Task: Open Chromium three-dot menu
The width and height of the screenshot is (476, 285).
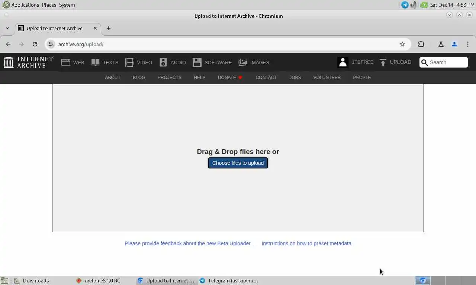Action: [x=468, y=44]
